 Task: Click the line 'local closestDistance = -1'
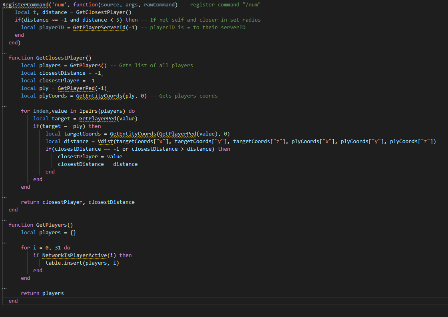tap(61, 73)
